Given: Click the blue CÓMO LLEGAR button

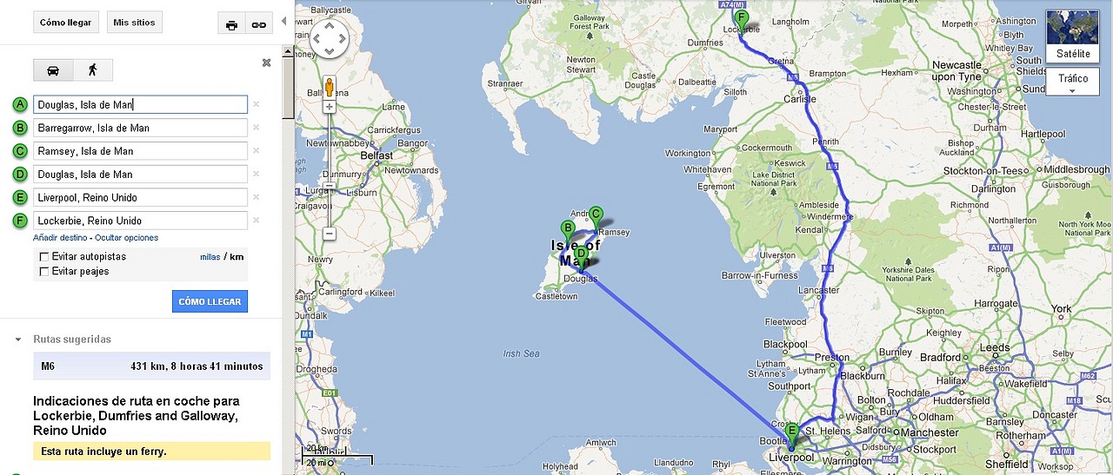Looking at the screenshot, I should click(x=210, y=301).
